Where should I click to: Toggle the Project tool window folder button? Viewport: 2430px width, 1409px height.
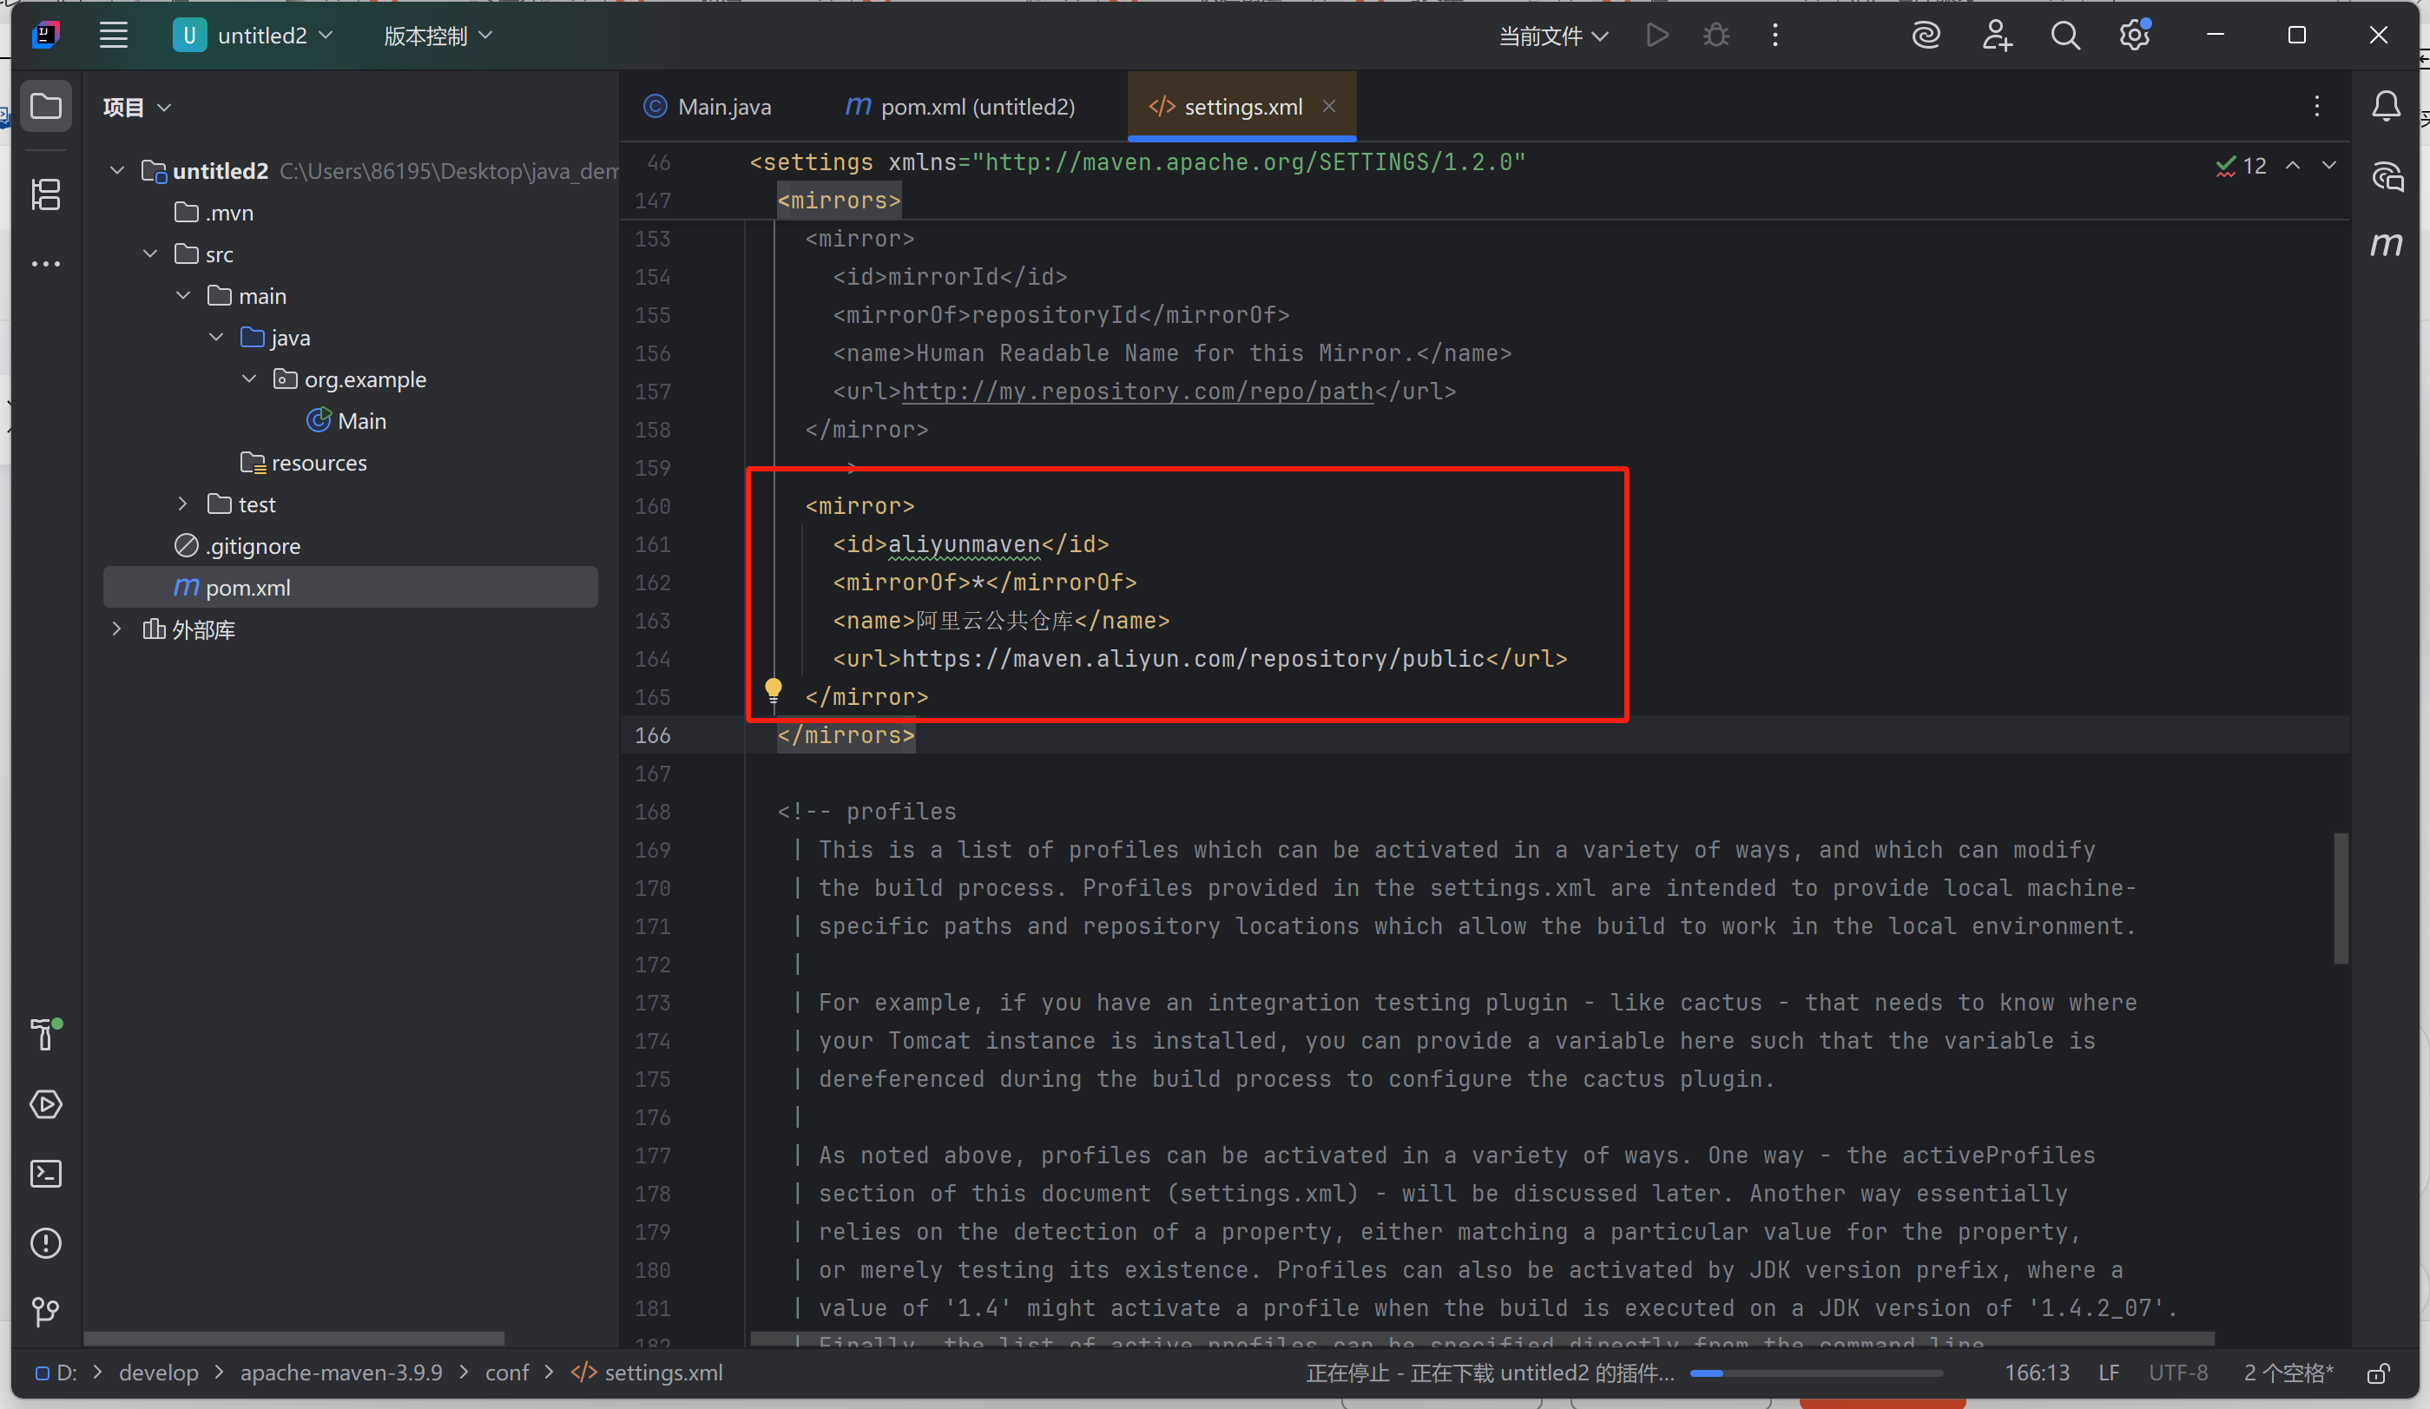point(45,106)
